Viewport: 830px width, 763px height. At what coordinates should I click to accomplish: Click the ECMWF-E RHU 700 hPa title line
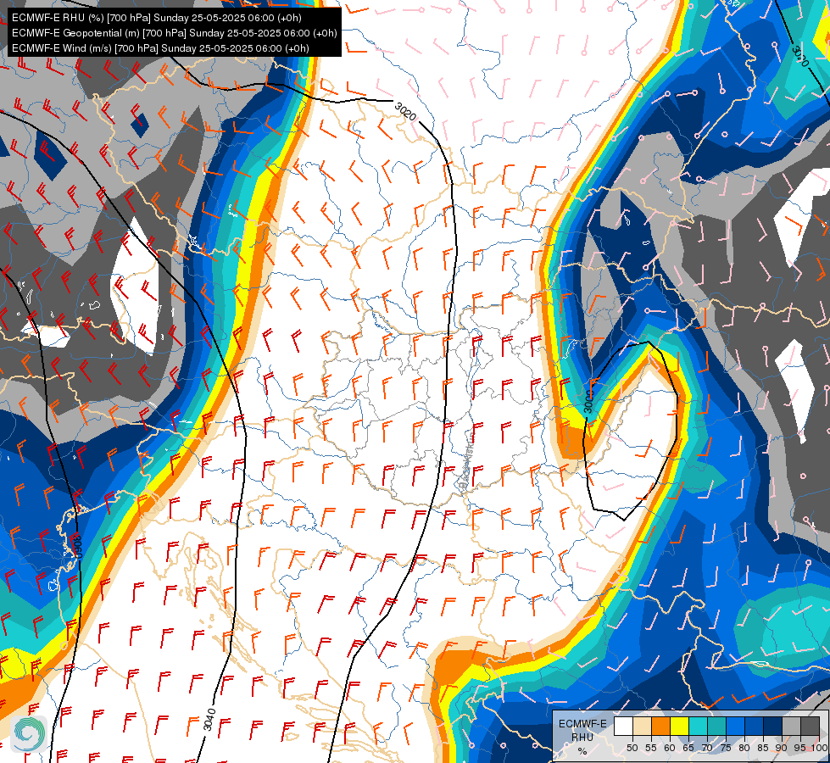(x=157, y=18)
